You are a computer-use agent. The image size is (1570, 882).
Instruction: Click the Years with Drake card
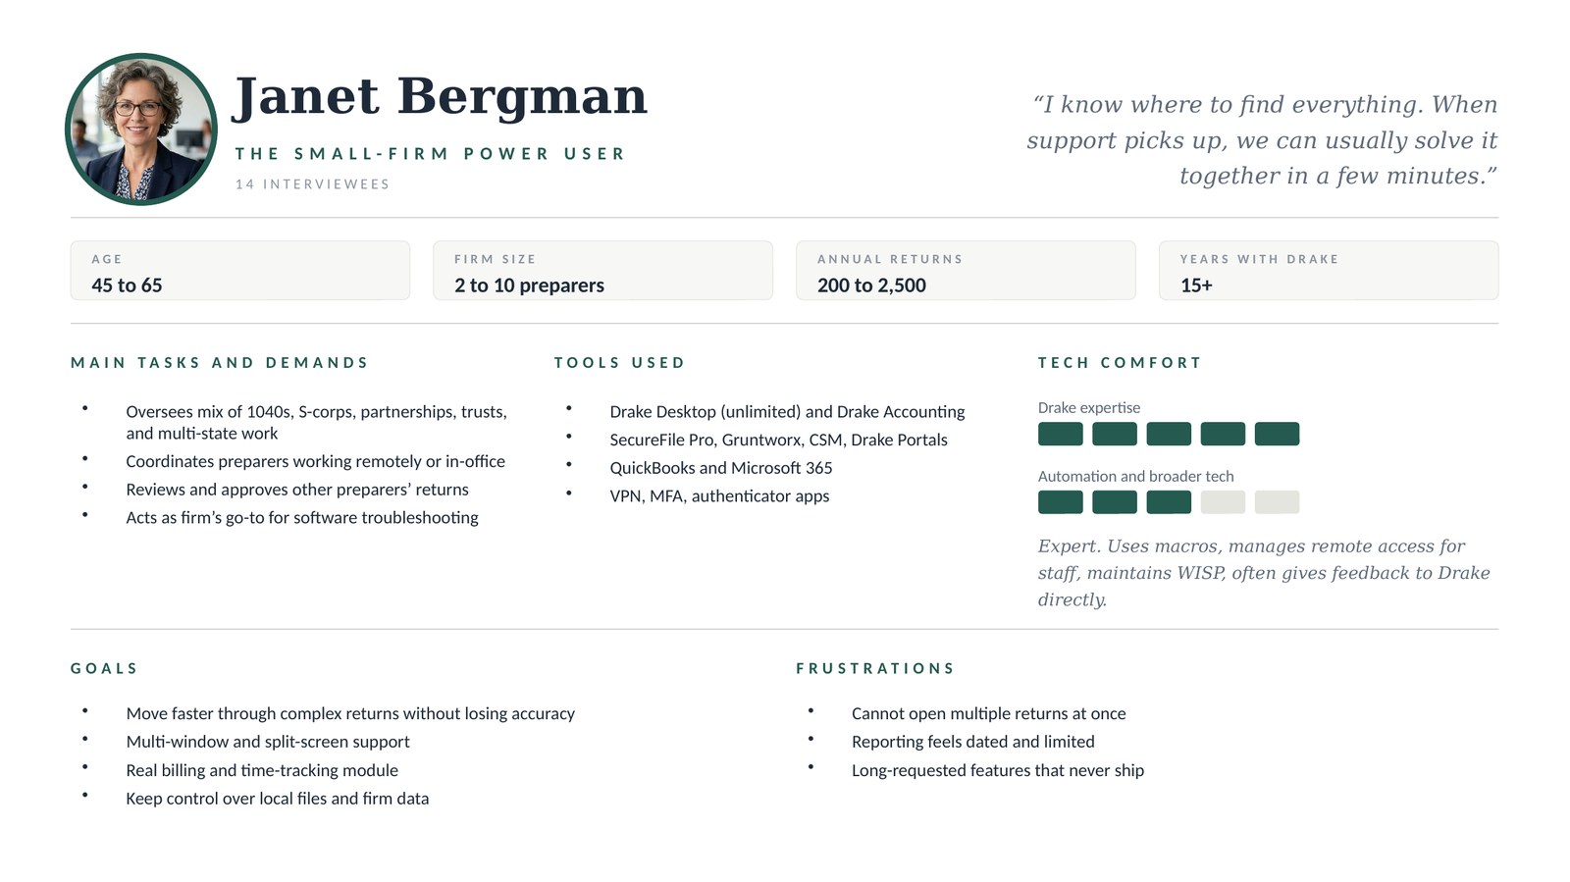point(1328,271)
